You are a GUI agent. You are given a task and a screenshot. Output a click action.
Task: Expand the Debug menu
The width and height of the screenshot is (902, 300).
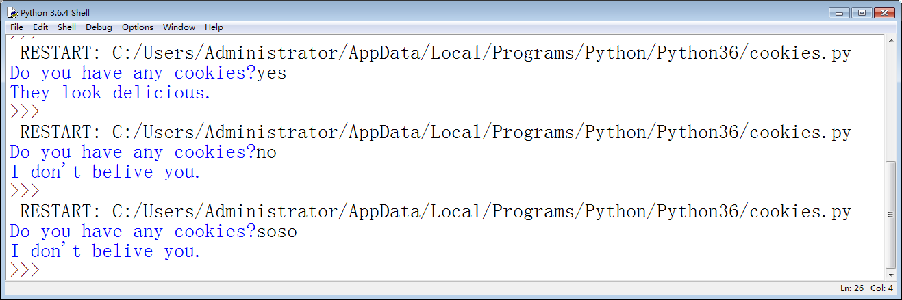[99, 27]
